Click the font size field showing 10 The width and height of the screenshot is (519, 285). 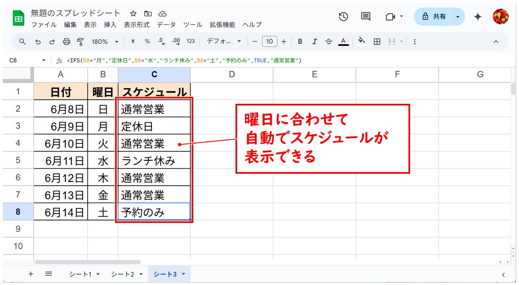269,41
